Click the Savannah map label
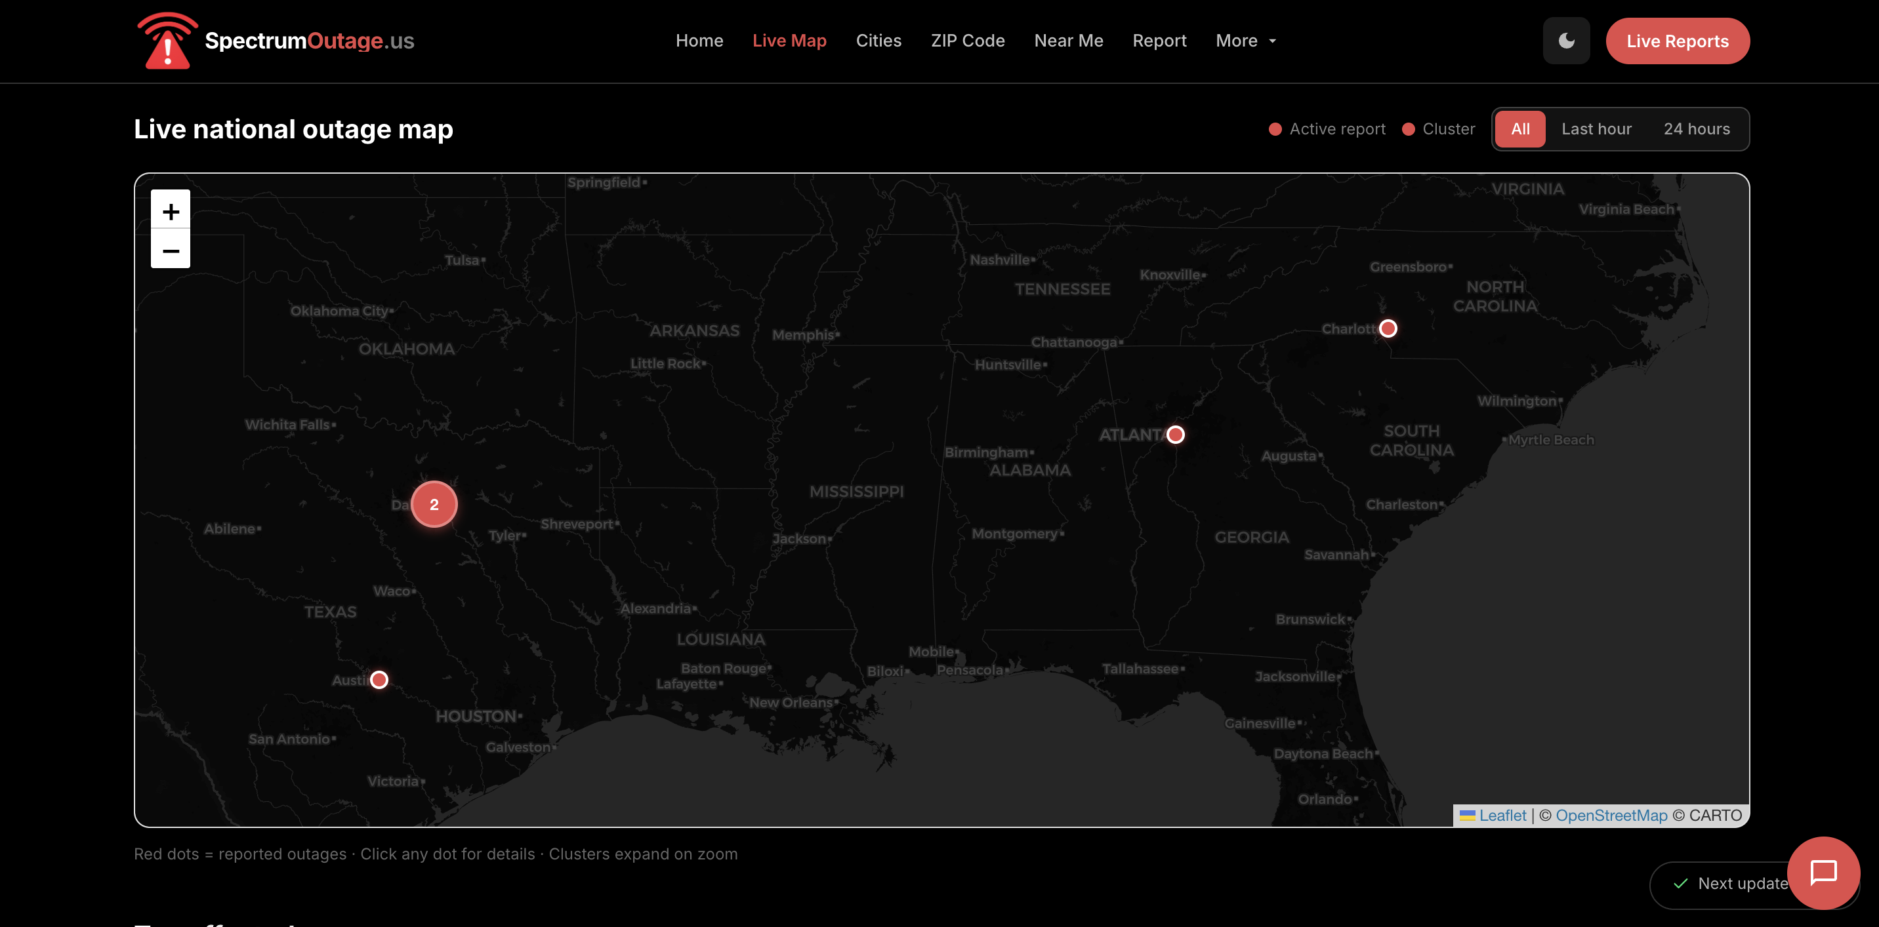The height and width of the screenshot is (927, 1879). coord(1336,555)
